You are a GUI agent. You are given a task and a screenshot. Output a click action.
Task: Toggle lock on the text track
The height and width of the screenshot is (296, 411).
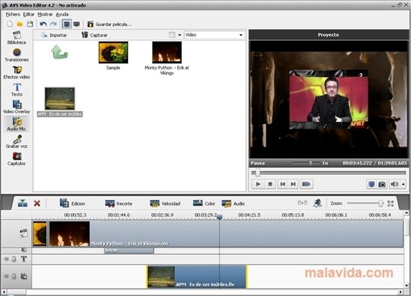click(14, 259)
